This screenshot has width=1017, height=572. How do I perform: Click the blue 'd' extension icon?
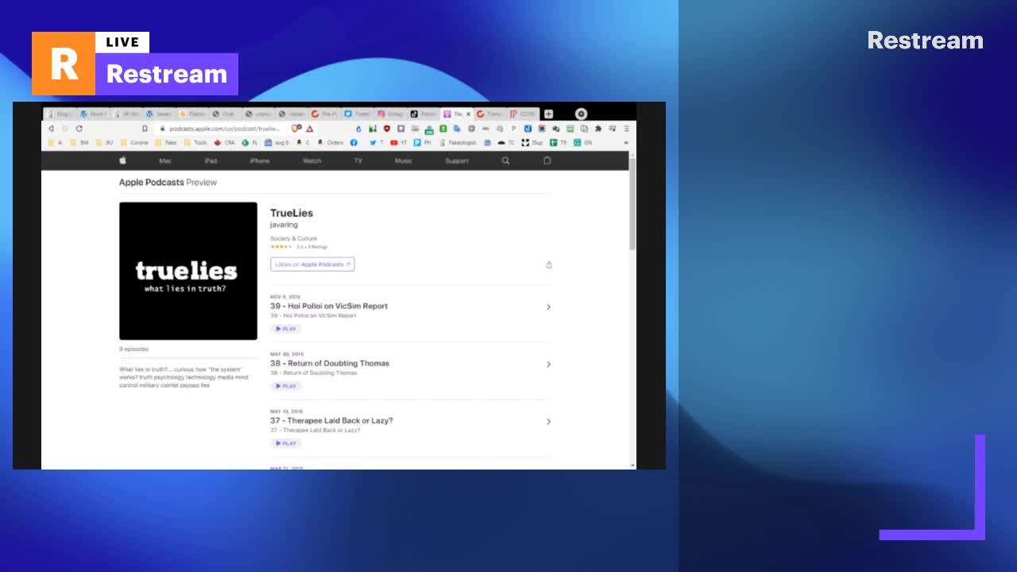click(528, 129)
